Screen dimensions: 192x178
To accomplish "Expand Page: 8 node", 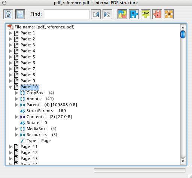I will point(10,75).
